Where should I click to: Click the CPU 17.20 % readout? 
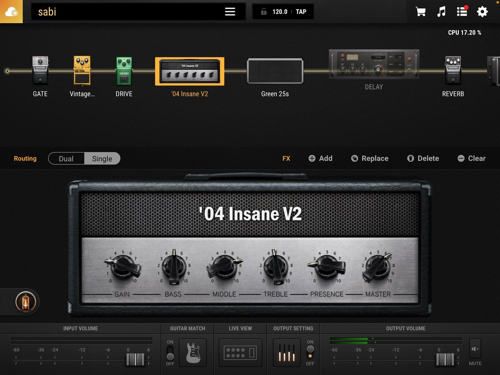point(465,32)
